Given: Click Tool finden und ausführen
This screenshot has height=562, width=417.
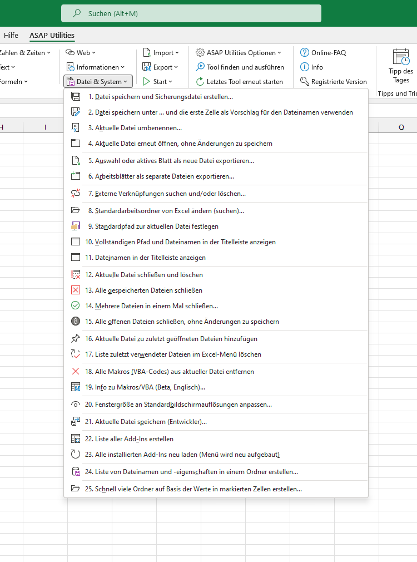Looking at the screenshot, I should click(240, 67).
